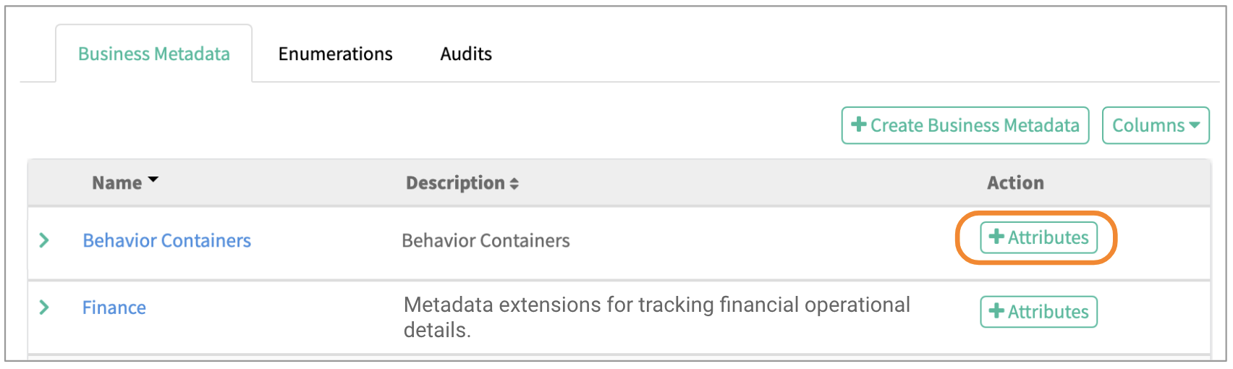Screen dimensions: 1233x369
Task: Open the Behavior Containers name link
Action: click(x=166, y=240)
